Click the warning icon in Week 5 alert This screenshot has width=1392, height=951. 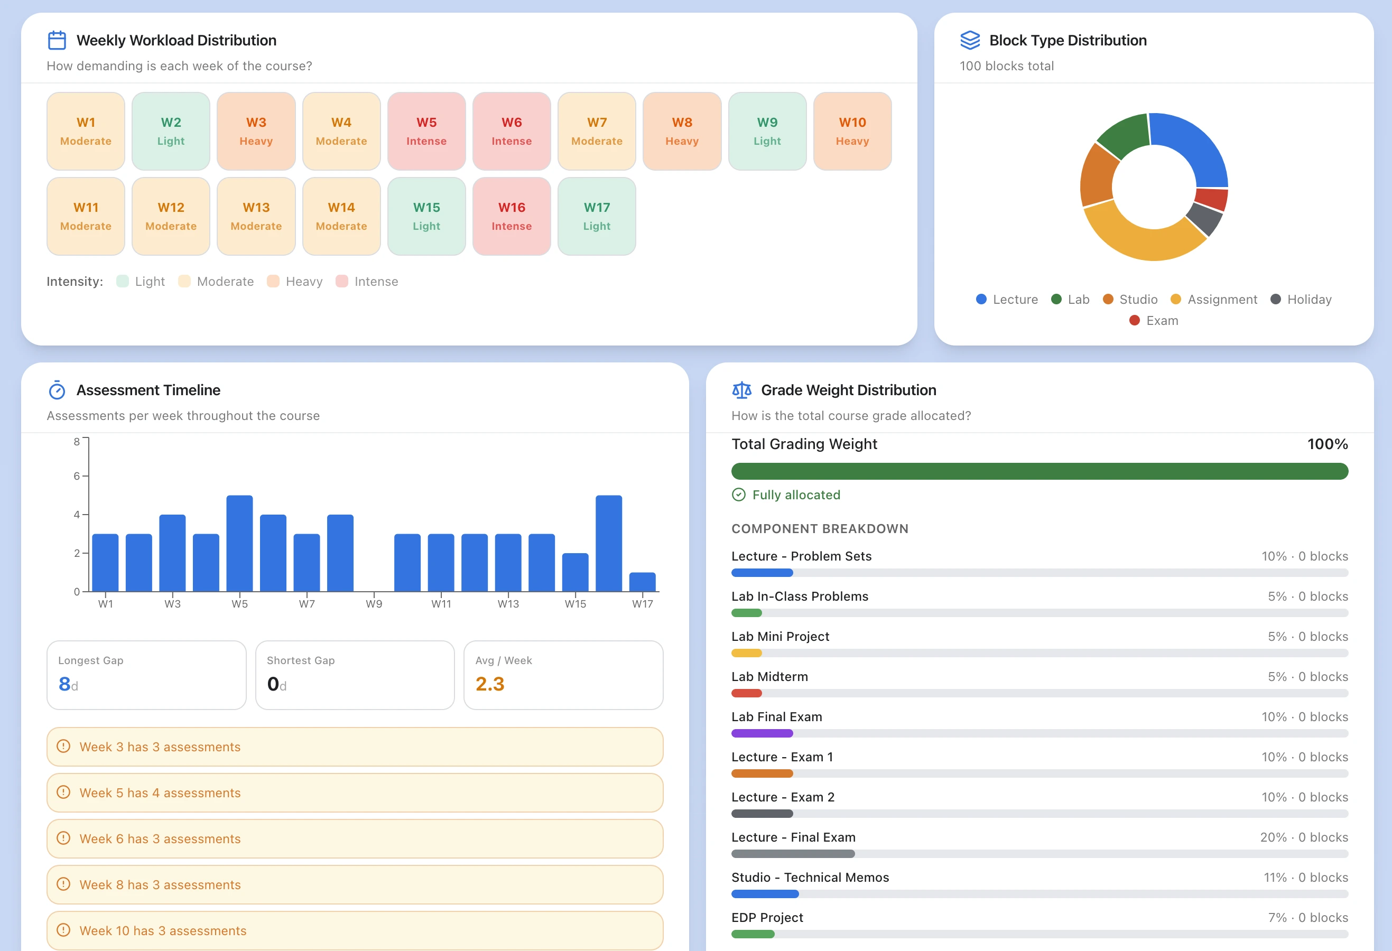pyautogui.click(x=63, y=792)
